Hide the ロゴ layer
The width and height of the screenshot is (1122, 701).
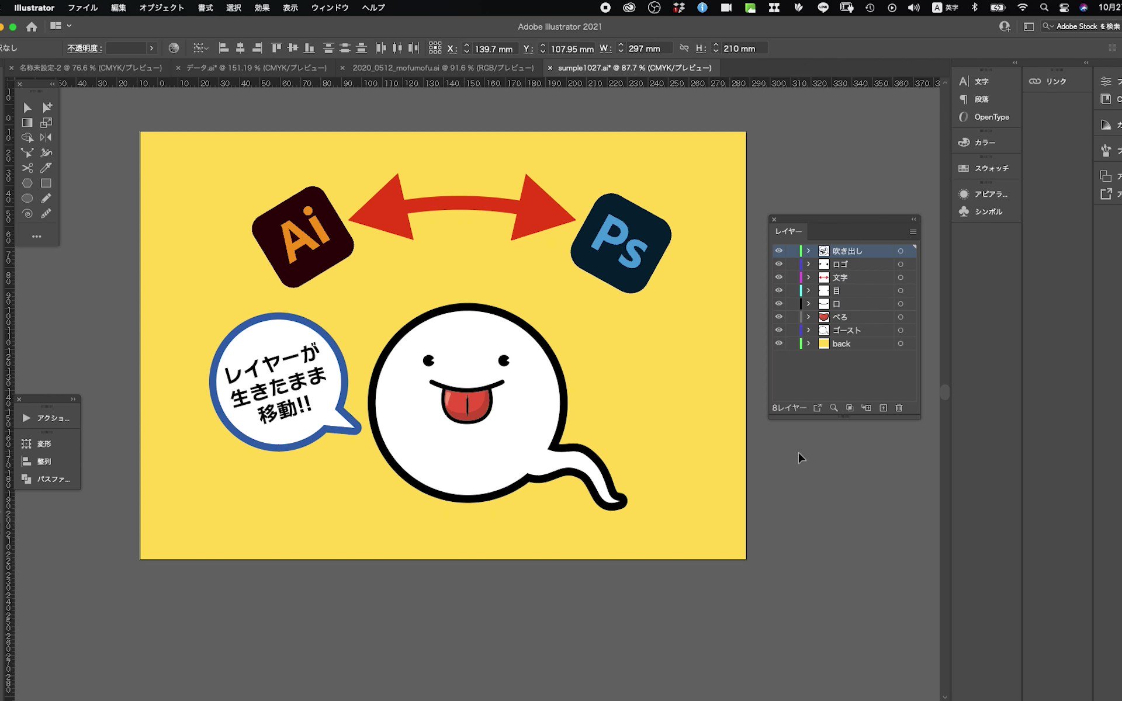point(779,264)
